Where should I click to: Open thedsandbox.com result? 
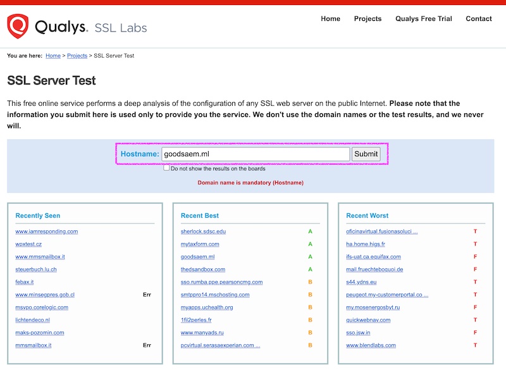pyautogui.click(x=203, y=270)
